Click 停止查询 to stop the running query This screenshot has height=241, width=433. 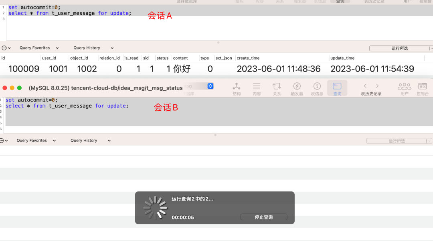tap(264, 217)
